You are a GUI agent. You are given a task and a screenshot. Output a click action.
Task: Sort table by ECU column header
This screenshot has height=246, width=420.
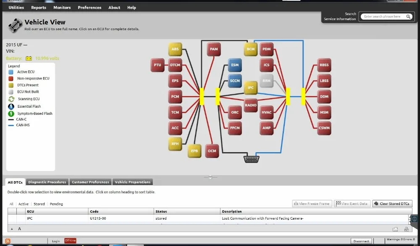click(x=57, y=212)
